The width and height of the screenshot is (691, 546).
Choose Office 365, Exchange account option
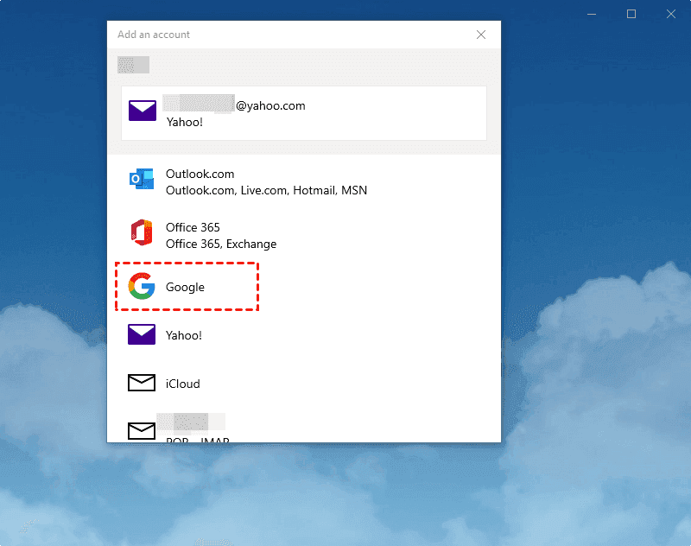pos(304,235)
